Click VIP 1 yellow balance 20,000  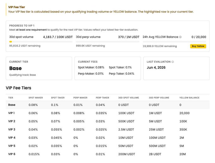tap(184, 113)
